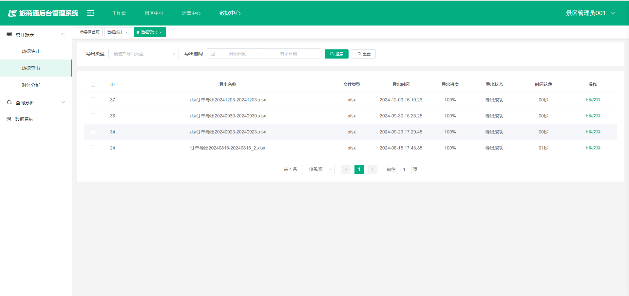The width and height of the screenshot is (629, 296).
Task: Open 数据看板 via its sidebar icon
Action: point(9,119)
